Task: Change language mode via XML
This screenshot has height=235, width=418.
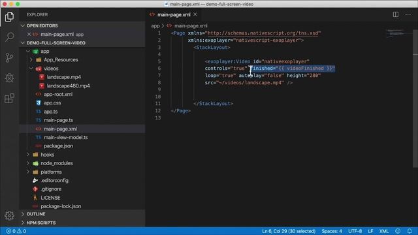Action: coord(384,231)
